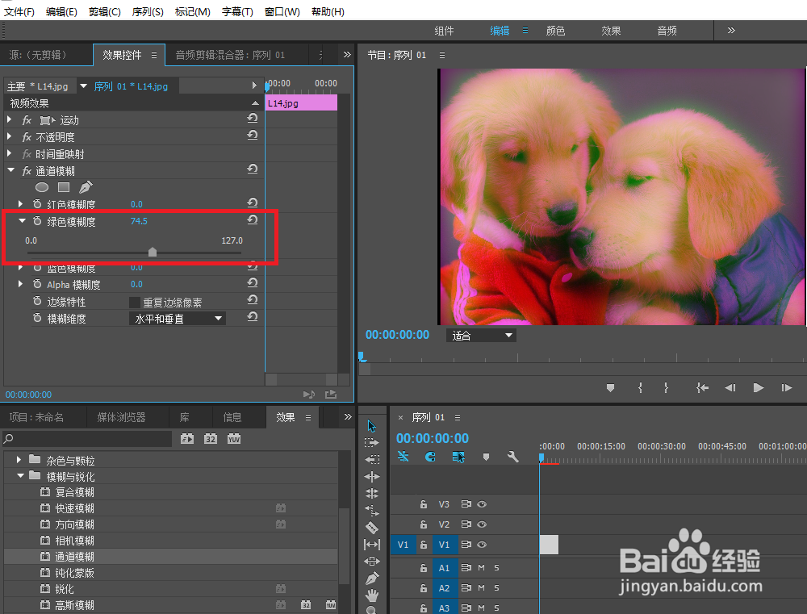The height and width of the screenshot is (614, 807).
Task: Mute audio track A1
Action: click(481, 568)
